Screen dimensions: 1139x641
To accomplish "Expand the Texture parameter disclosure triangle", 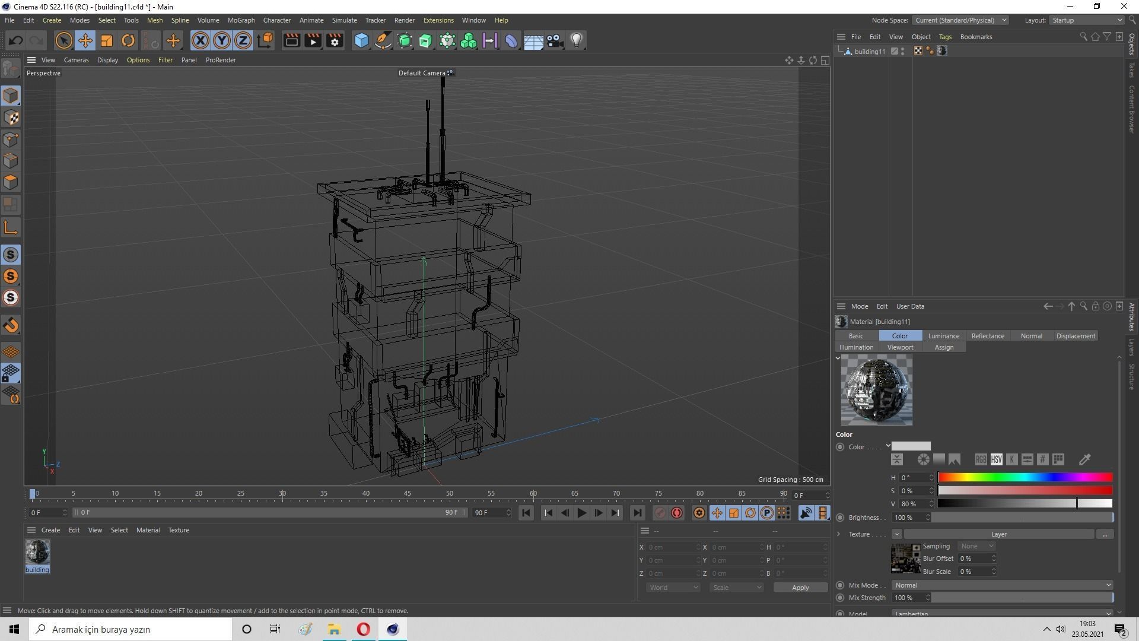I will [x=838, y=534].
